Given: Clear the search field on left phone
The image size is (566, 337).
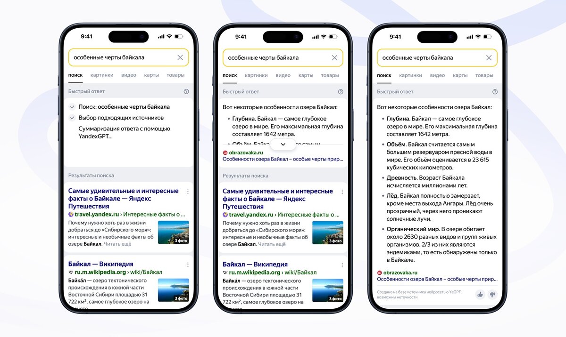Looking at the screenshot, I should coord(180,57).
